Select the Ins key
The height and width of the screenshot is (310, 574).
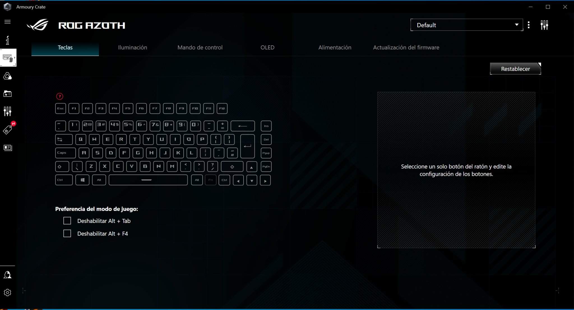[266, 126]
